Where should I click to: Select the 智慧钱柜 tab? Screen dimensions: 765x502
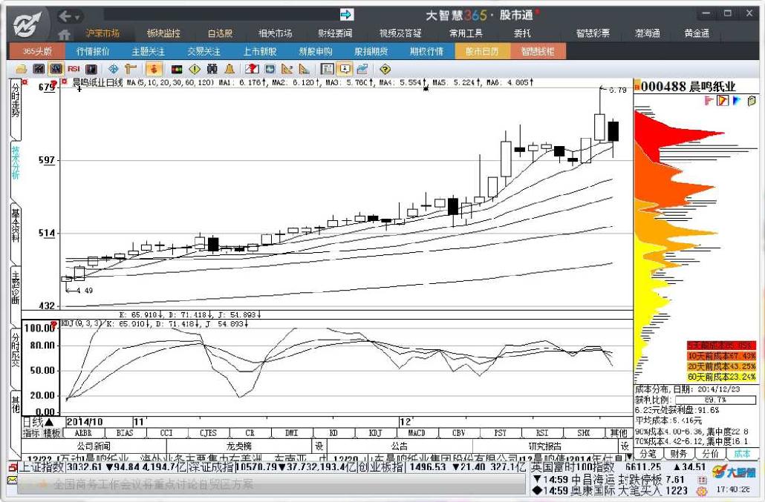[538, 51]
